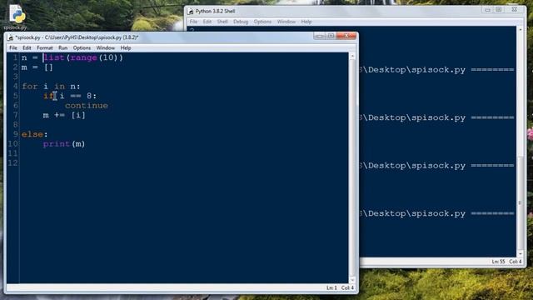Close the spisock.py editor window
The width and height of the screenshot is (533, 300).
click(x=346, y=36)
